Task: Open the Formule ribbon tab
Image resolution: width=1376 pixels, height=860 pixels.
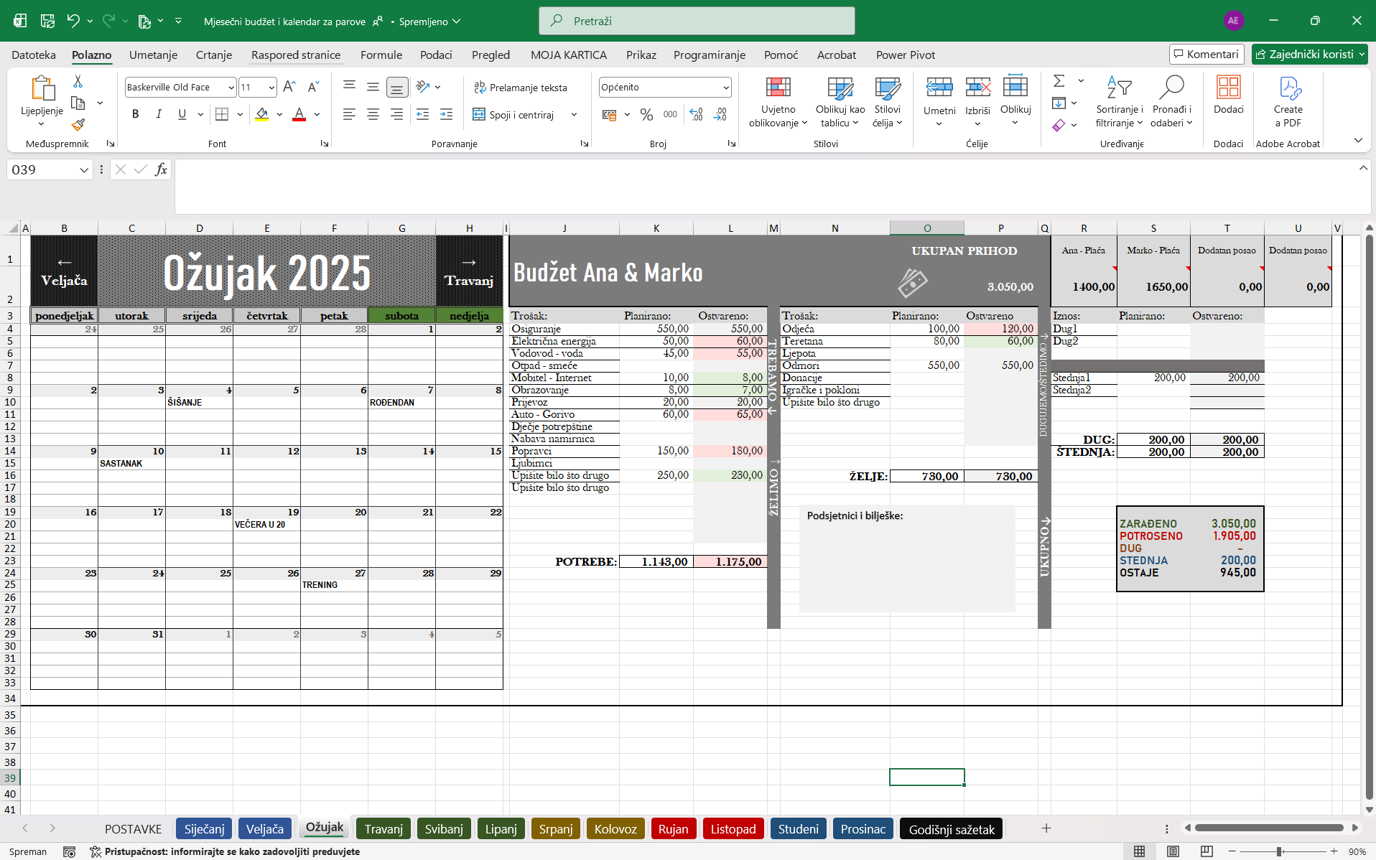Action: click(x=381, y=55)
